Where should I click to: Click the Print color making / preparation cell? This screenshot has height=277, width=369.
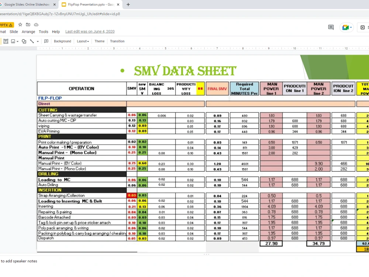tap(82, 142)
